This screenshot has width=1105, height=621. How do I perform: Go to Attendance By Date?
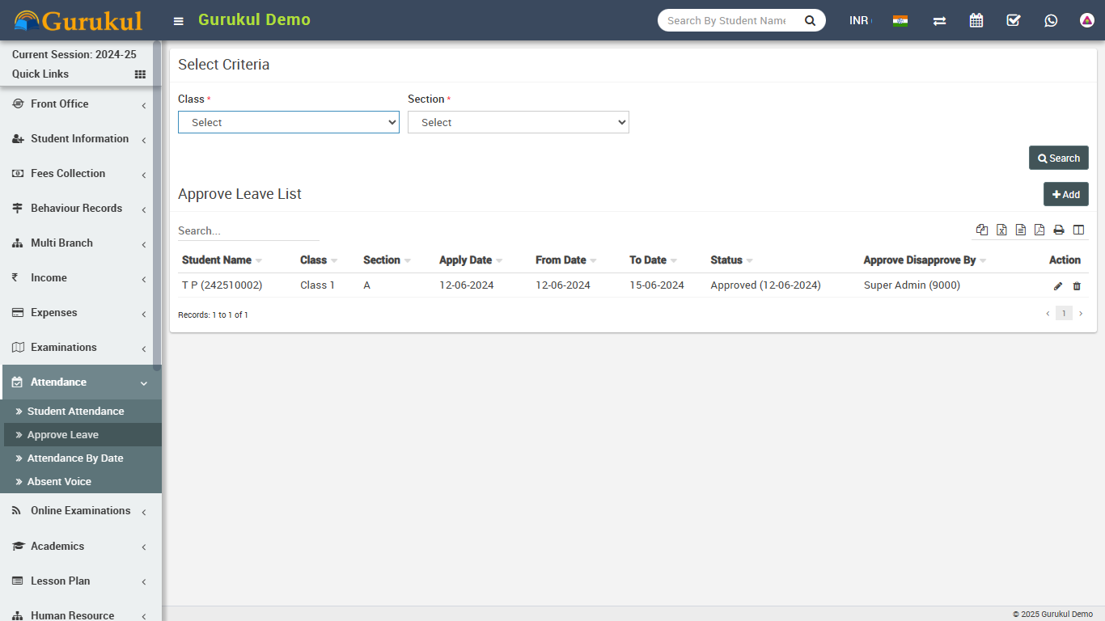click(75, 458)
